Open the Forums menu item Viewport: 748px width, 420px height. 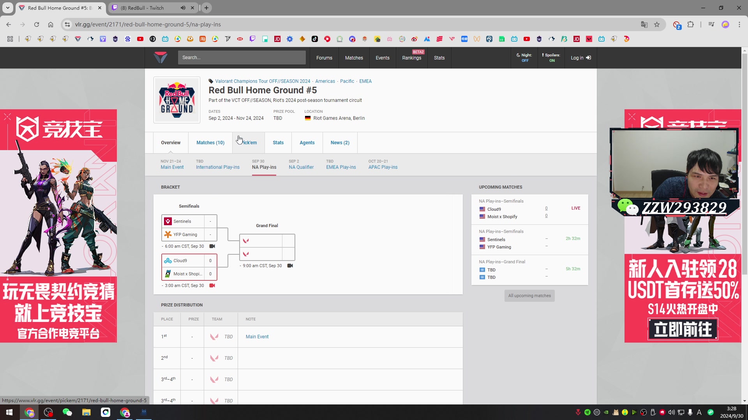point(324,58)
